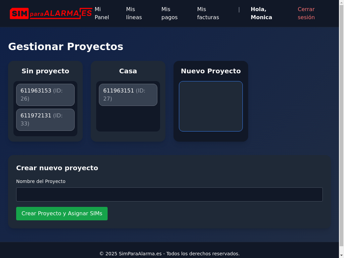Click the Nuevo Proyecto heading
Image resolution: width=344 pixels, height=258 pixels.
click(x=211, y=71)
